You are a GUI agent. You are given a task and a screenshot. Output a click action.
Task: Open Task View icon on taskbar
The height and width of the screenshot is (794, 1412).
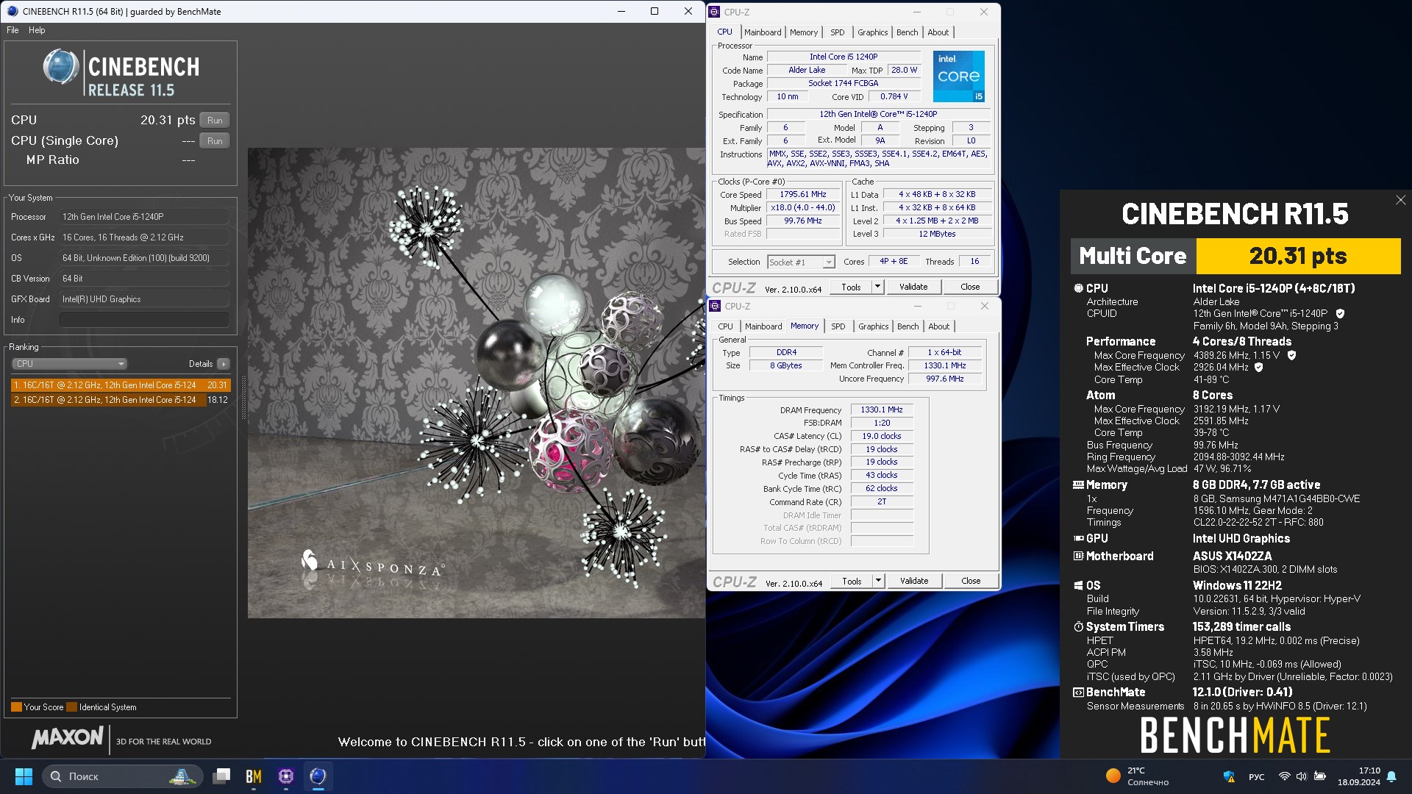[221, 776]
